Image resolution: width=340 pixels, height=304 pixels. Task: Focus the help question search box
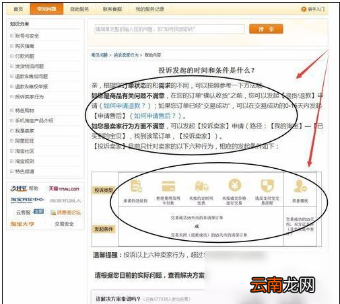pos(170,29)
